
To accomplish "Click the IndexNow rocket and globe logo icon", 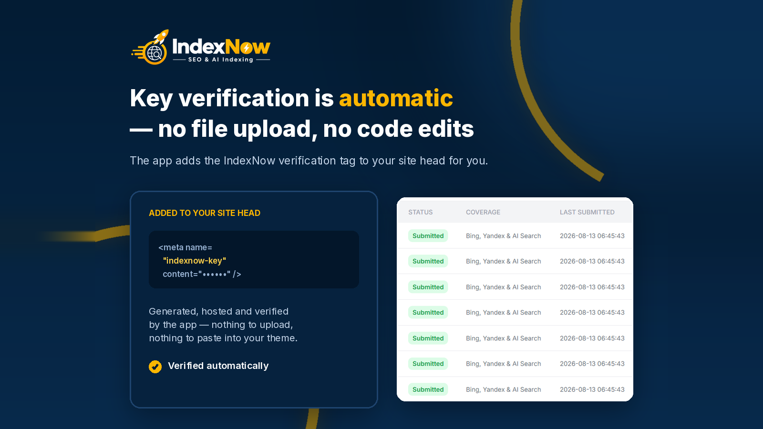I will point(150,47).
